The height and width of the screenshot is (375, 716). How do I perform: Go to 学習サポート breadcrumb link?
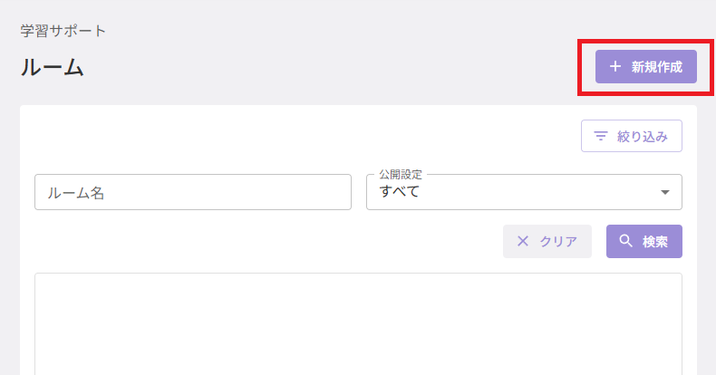(63, 31)
